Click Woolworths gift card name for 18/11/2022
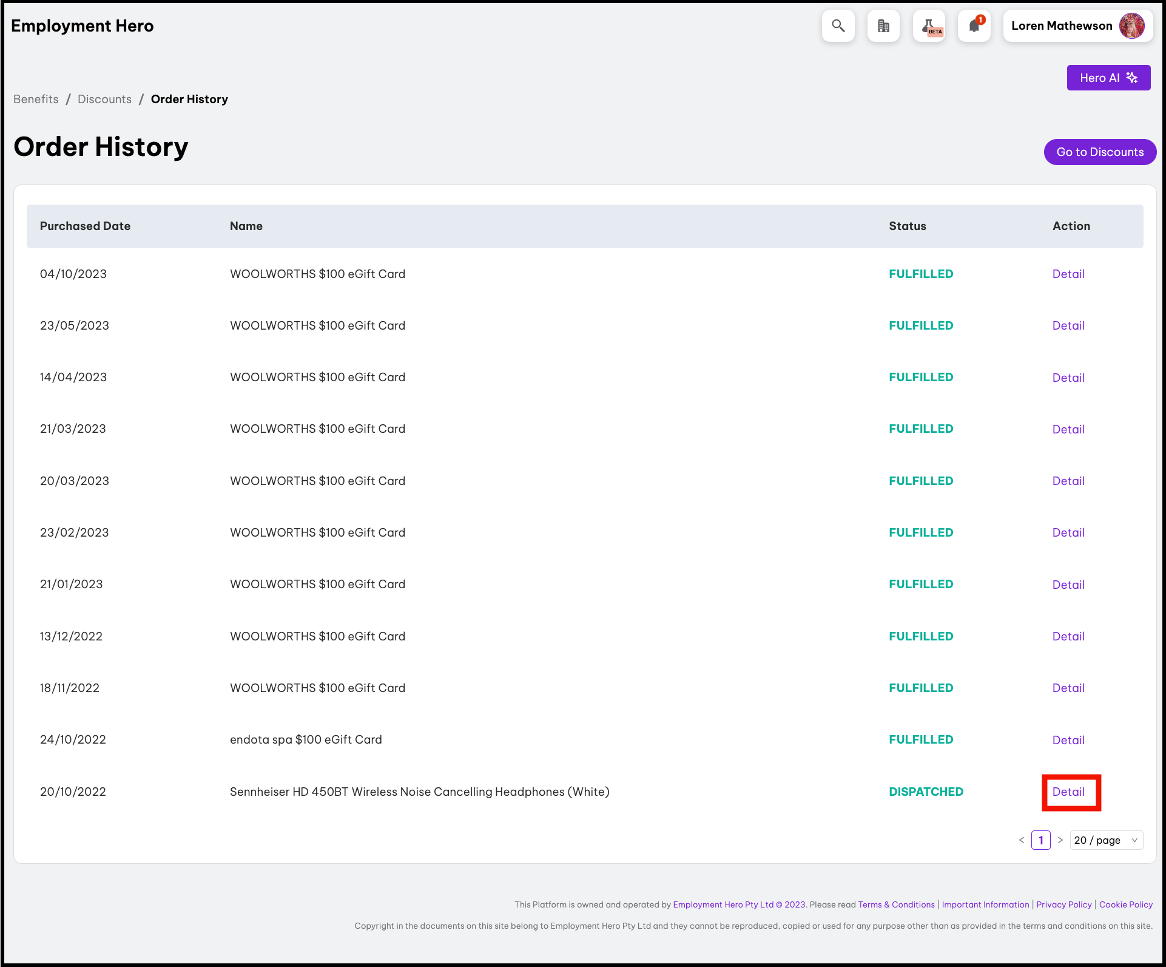The image size is (1166, 967). point(317,688)
